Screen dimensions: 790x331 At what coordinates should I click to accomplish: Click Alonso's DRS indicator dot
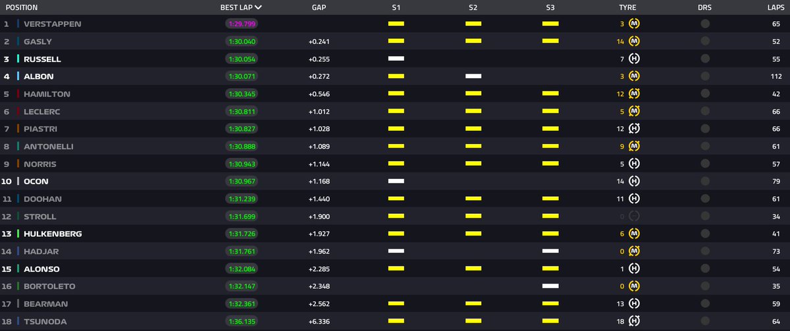pyautogui.click(x=705, y=268)
